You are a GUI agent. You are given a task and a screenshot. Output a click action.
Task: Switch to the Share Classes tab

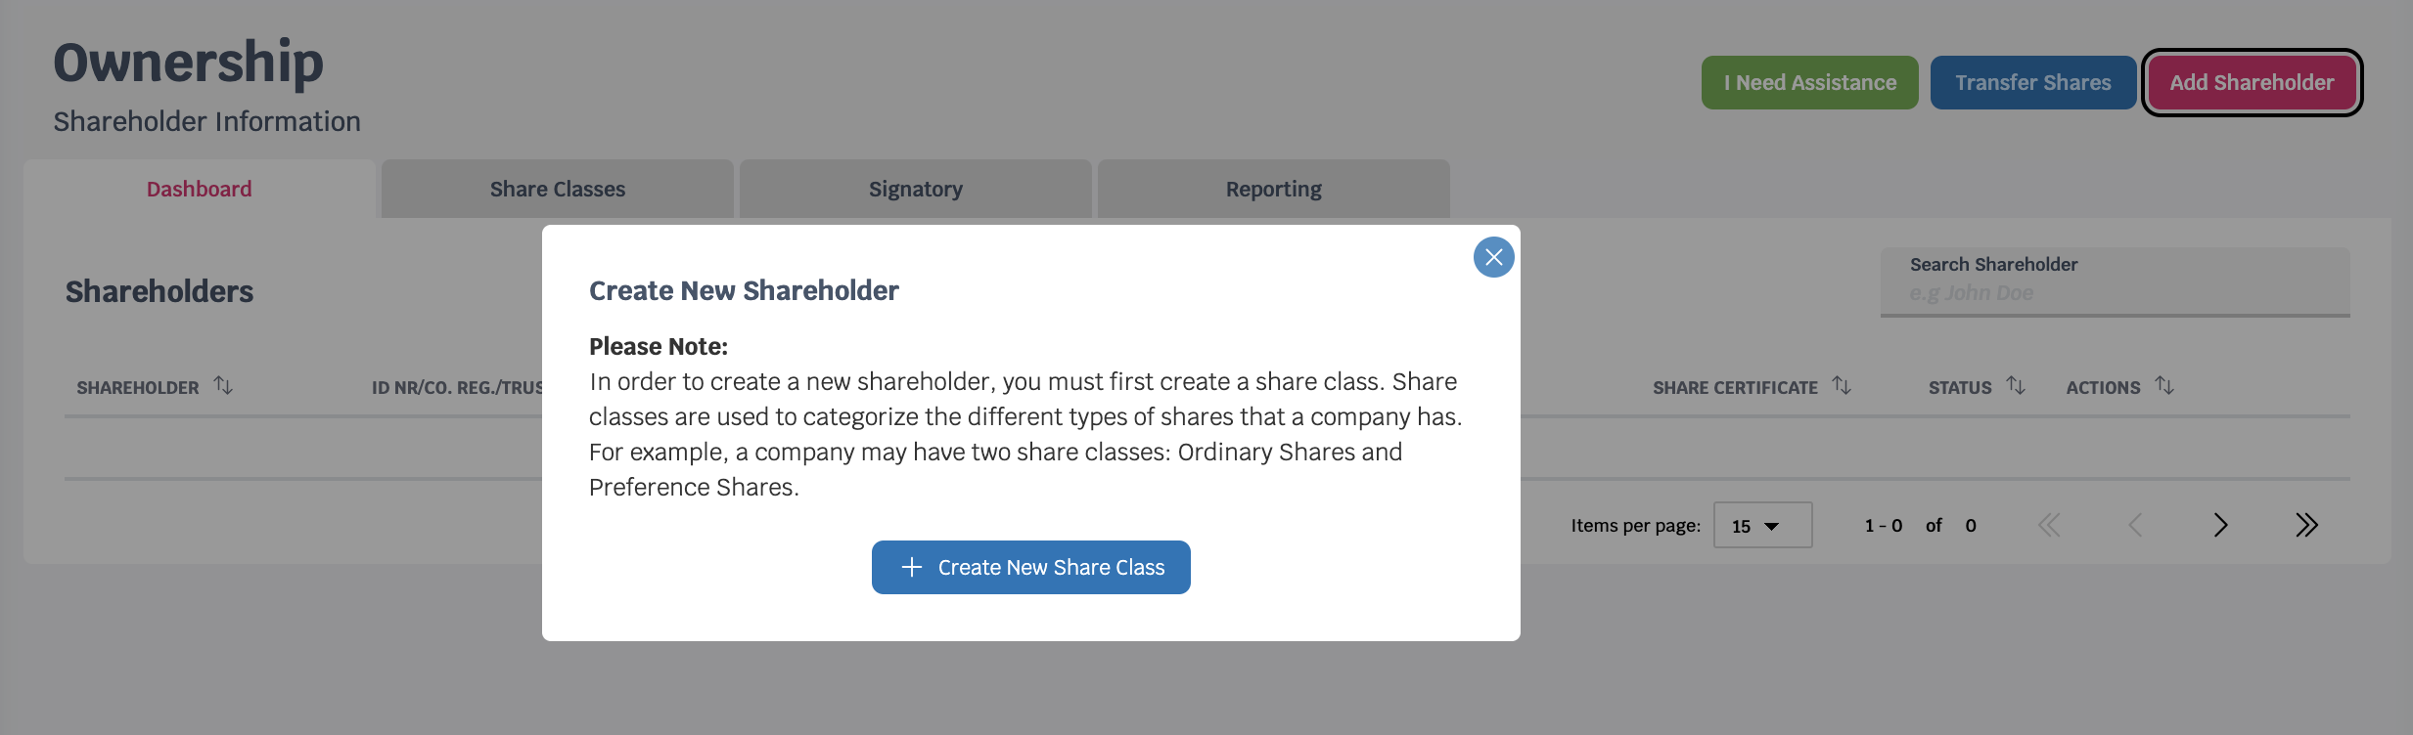pyautogui.click(x=558, y=189)
